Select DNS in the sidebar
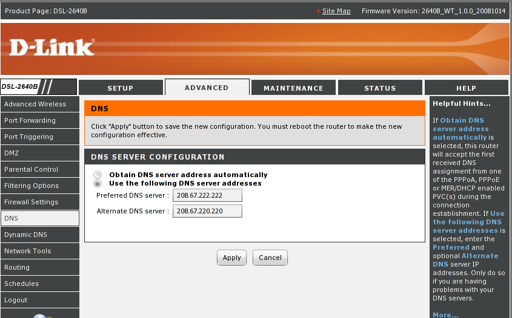This screenshot has height=318, width=512. pos(40,218)
